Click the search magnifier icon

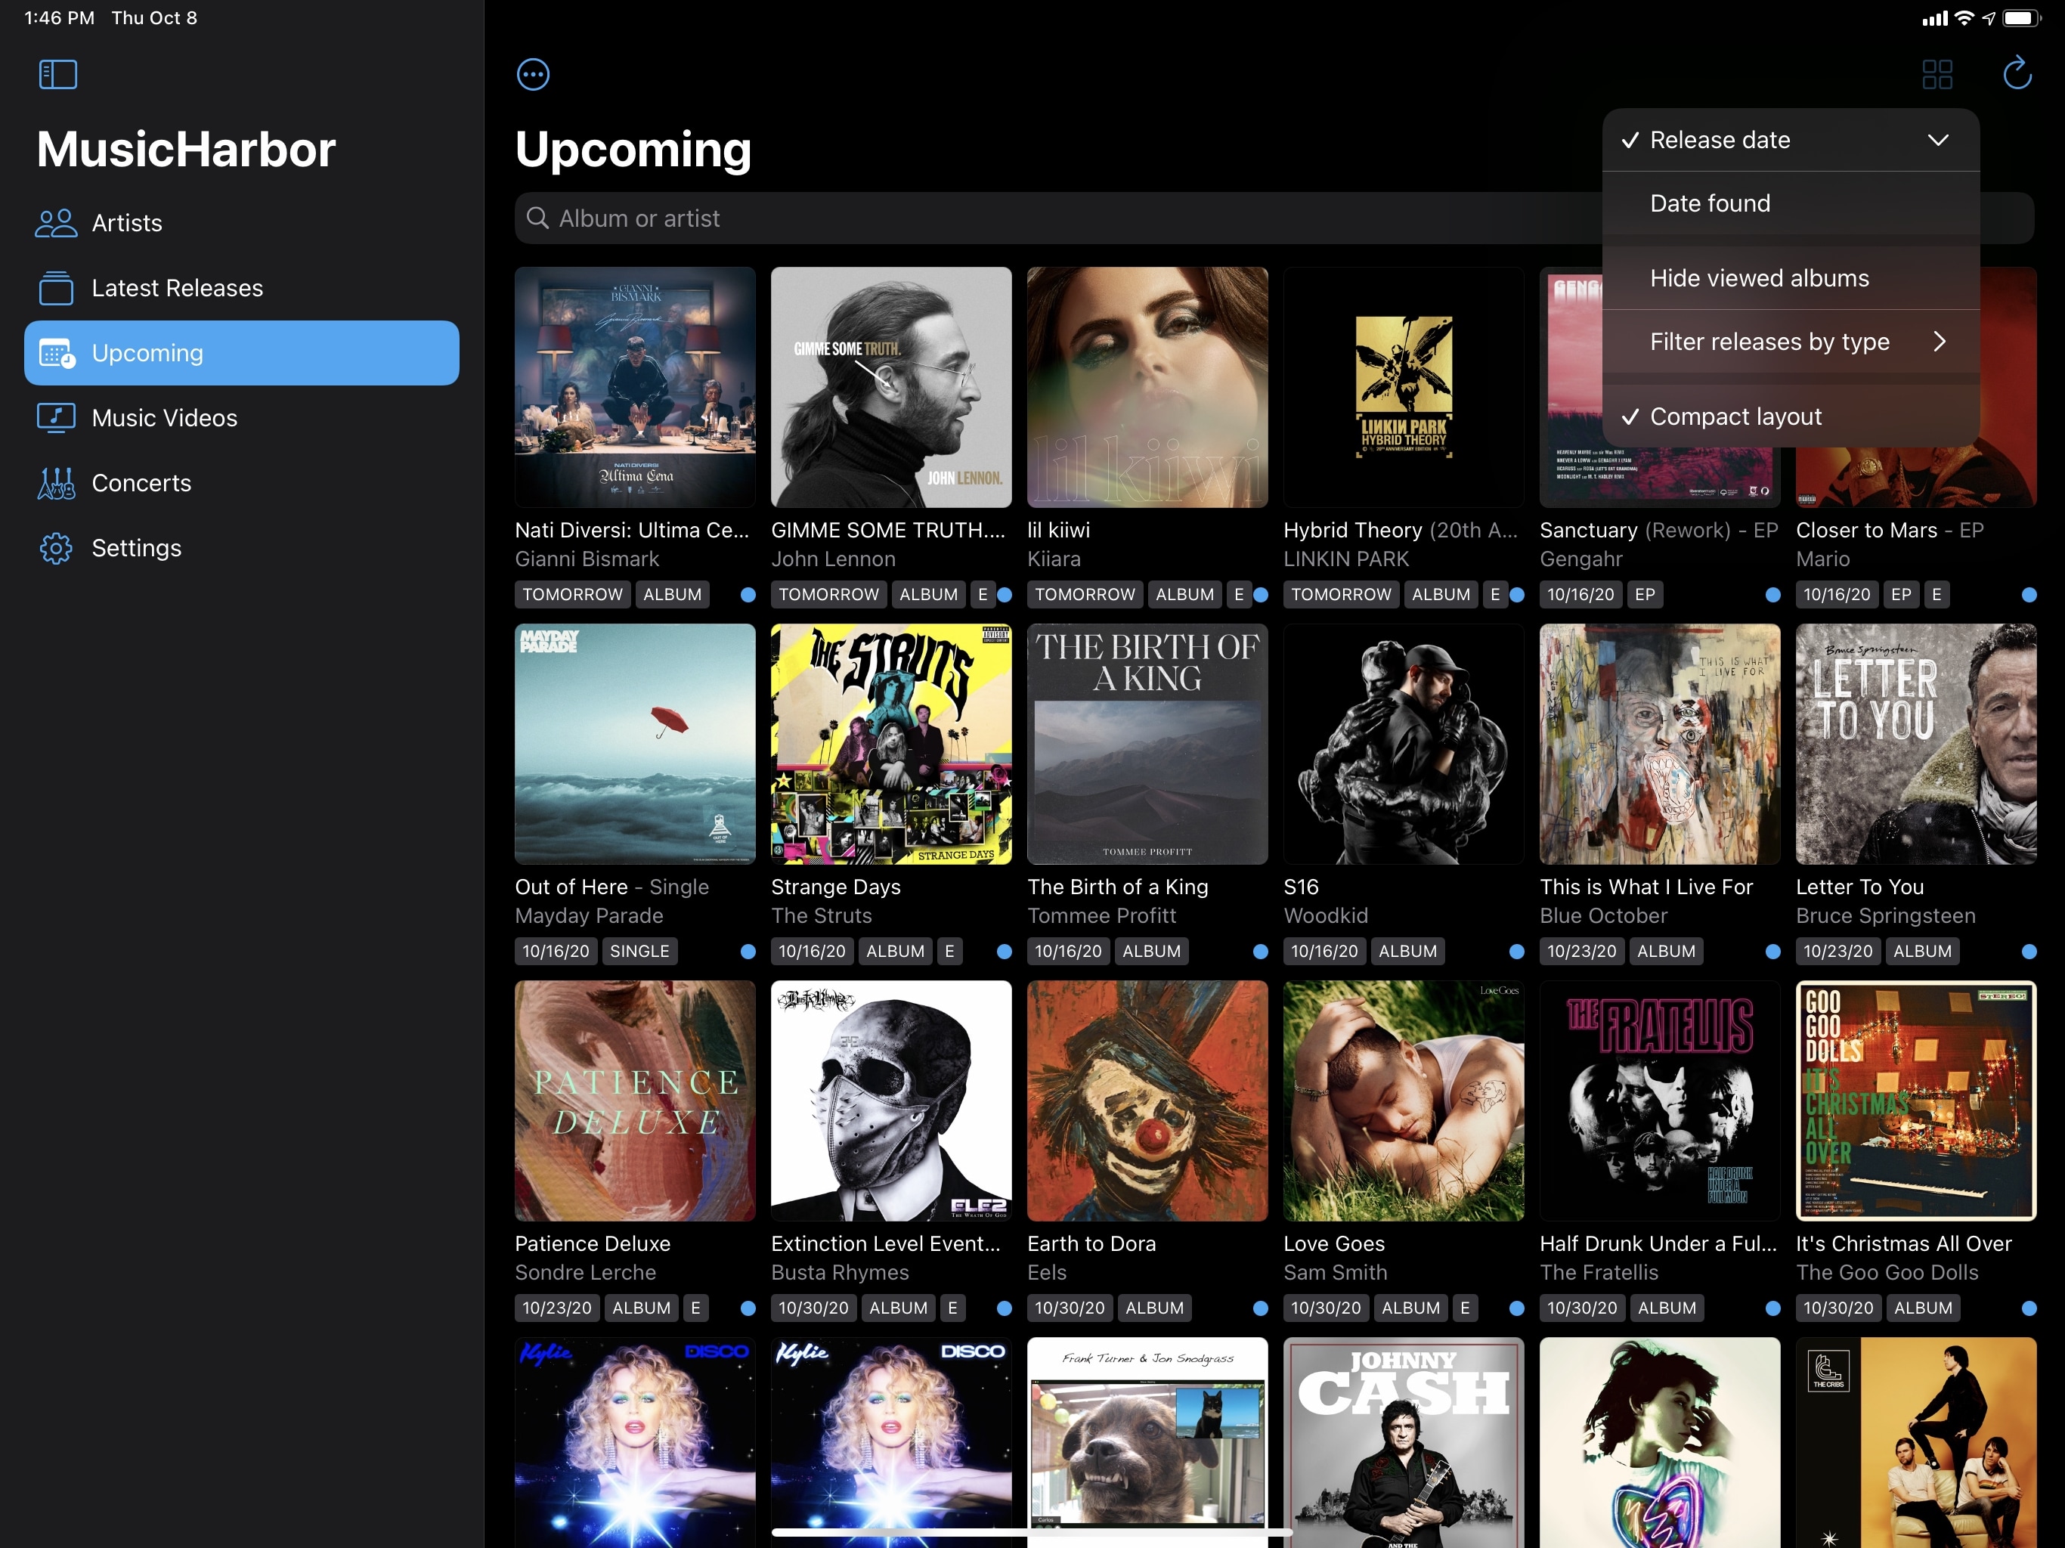tap(537, 218)
